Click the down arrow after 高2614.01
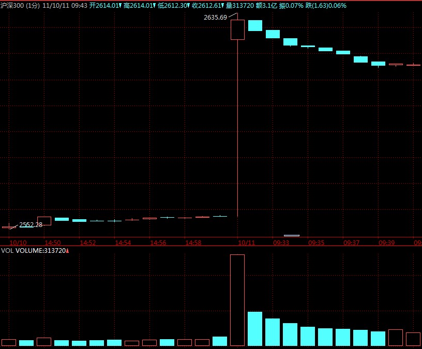 [154, 5]
